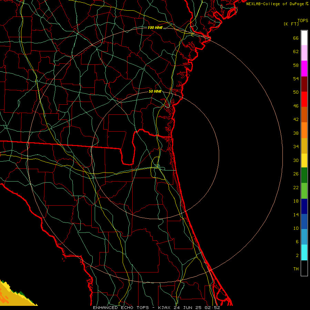Click the Enhanced Echo Tops KJAX timestamp caption
This screenshot has width=310, height=310.
(156, 308)
